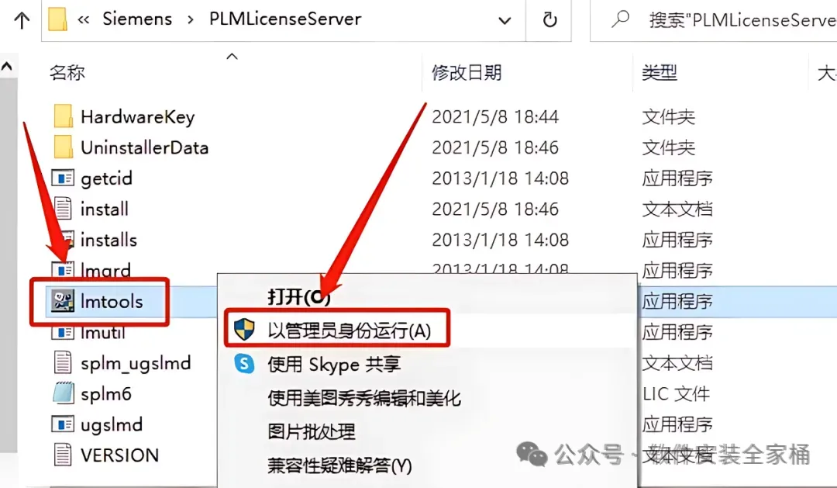The image size is (837, 488).
Task: Go up one folder level arrow
Action: pyautogui.click(x=22, y=20)
